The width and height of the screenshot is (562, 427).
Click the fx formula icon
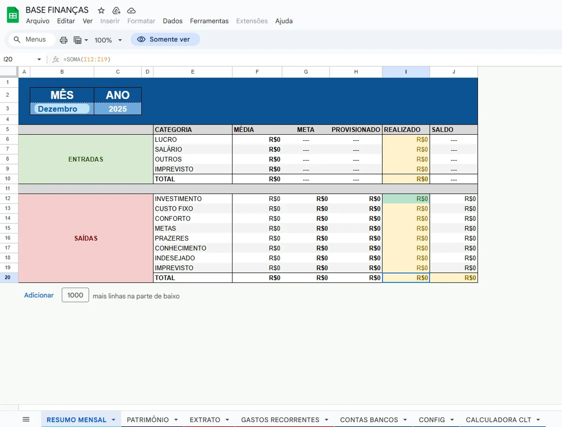pos(55,59)
